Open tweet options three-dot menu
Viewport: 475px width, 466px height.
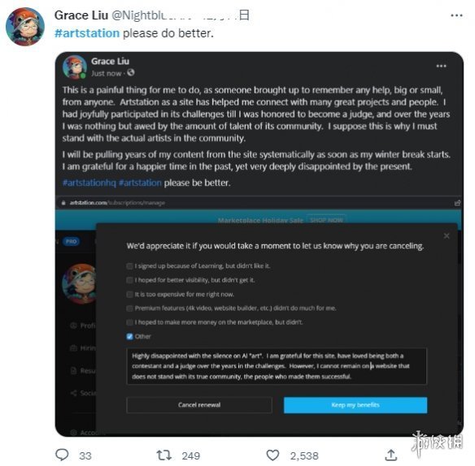click(x=456, y=15)
